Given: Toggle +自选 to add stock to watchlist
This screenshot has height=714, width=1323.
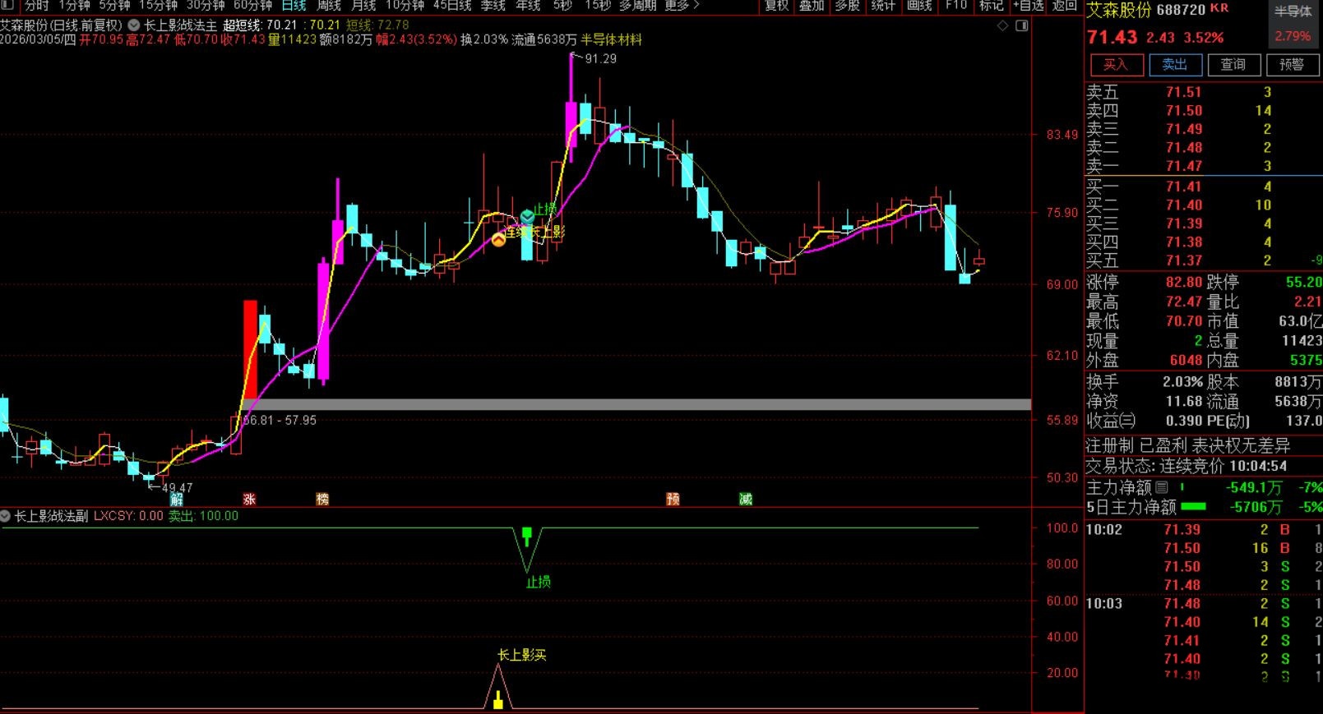Looking at the screenshot, I should click(x=1028, y=6).
